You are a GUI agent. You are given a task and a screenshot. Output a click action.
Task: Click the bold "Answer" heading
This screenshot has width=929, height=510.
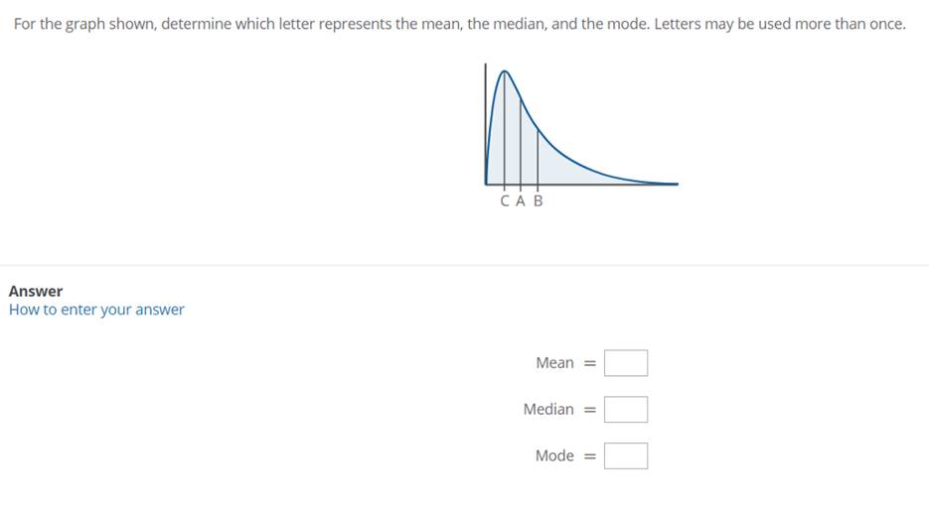pyautogui.click(x=36, y=291)
